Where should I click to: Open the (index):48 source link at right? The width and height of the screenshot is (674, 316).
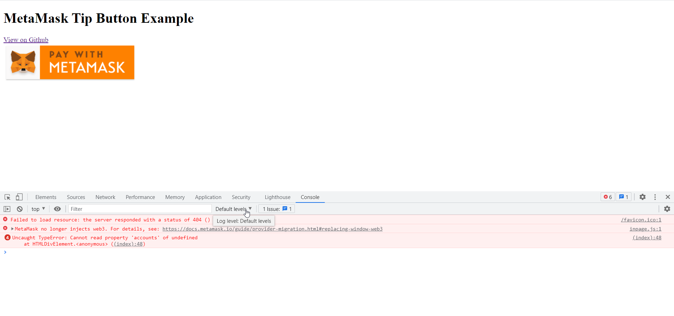[x=647, y=238]
